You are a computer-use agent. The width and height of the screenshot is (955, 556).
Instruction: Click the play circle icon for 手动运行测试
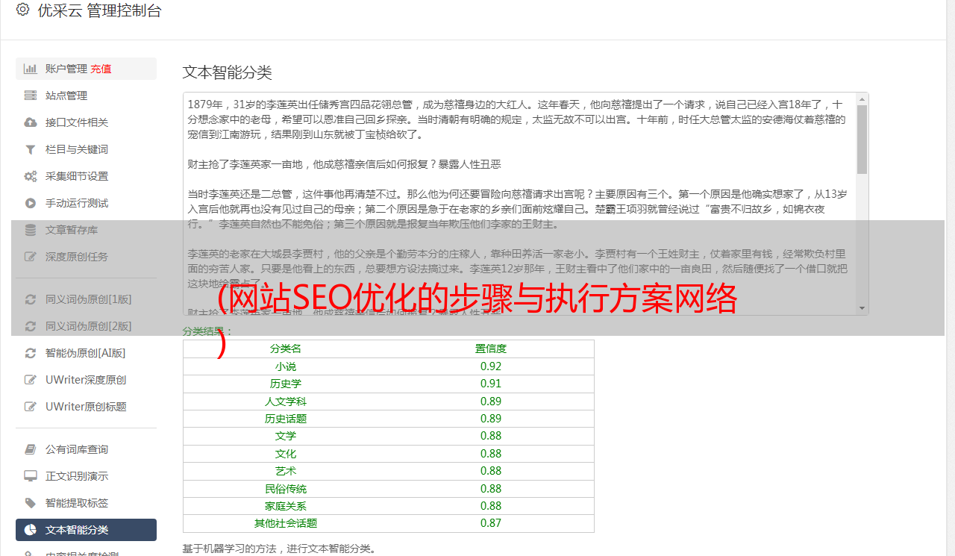(x=31, y=203)
